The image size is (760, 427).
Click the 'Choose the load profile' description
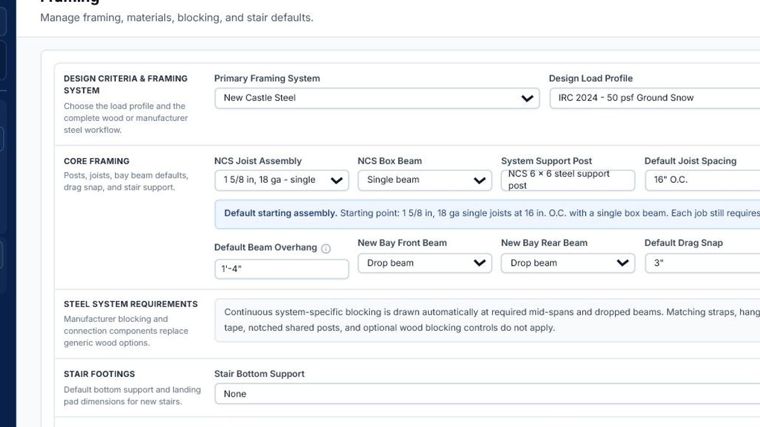pyautogui.click(x=126, y=118)
